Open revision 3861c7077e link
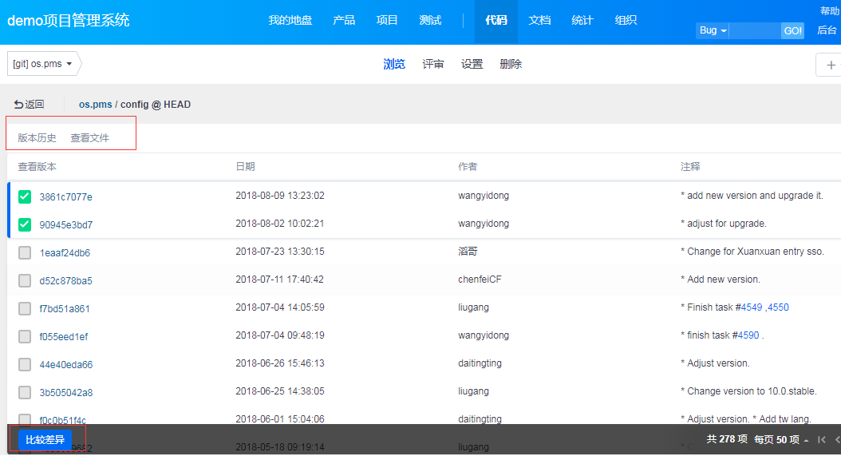841x456 pixels. tap(66, 197)
